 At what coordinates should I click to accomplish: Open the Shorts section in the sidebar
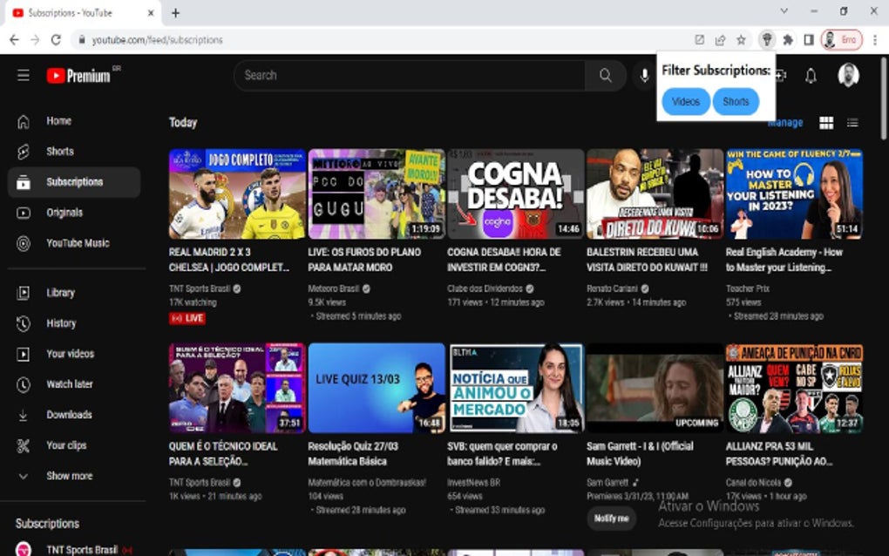(58, 151)
